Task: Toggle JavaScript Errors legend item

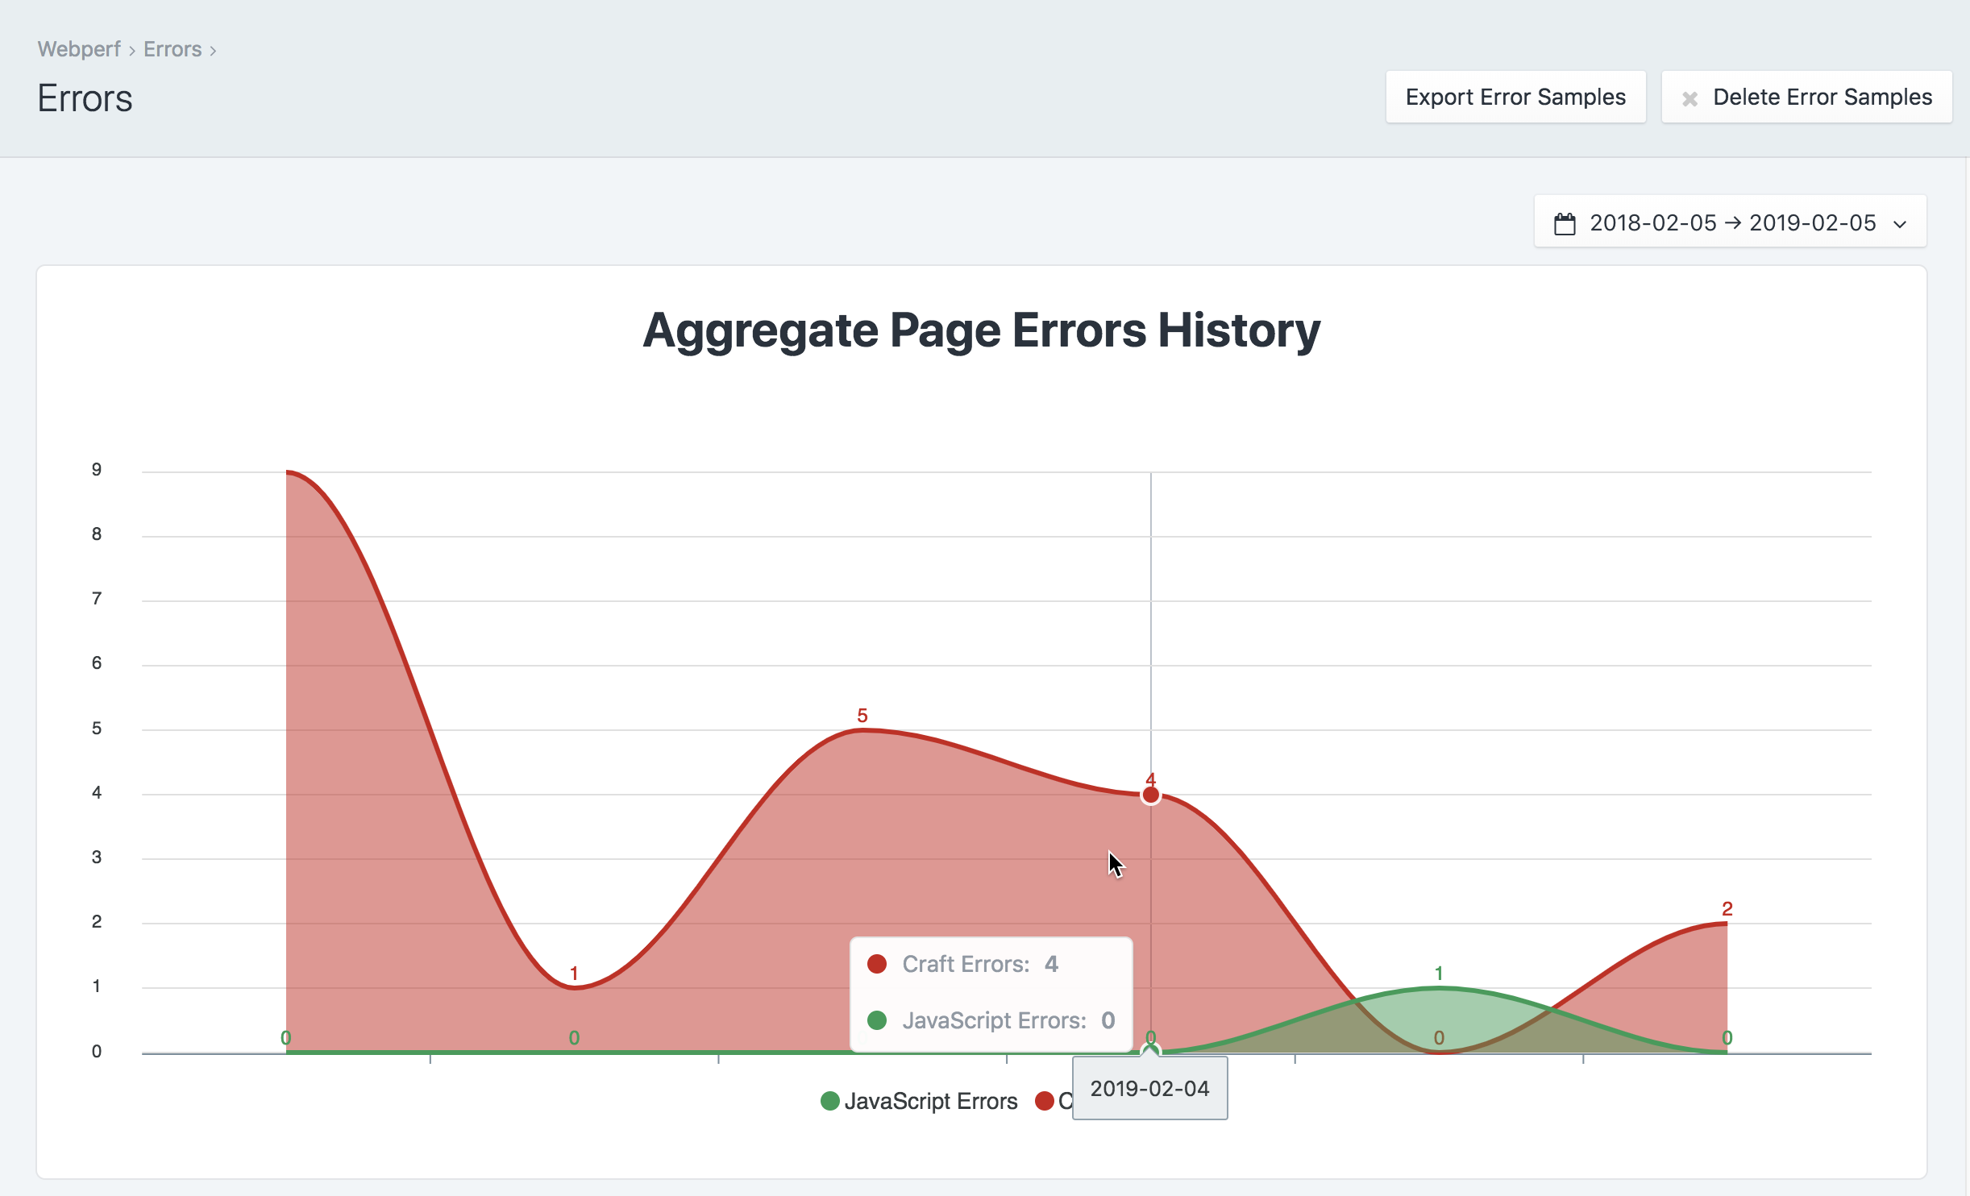Action: click(919, 1101)
